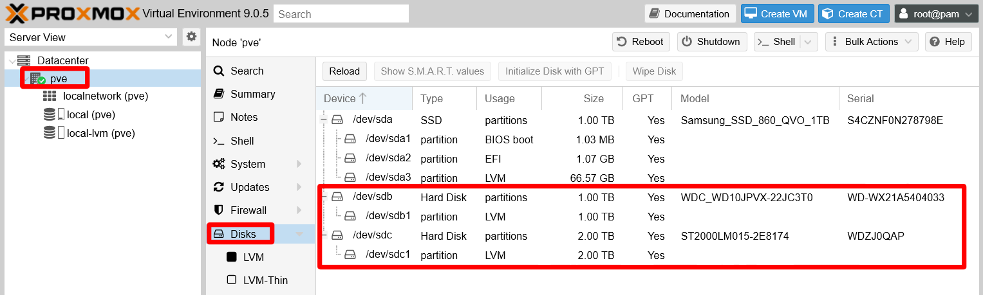Viewport: 983px width, 295px height.
Task: Click the Shutdown button
Action: [x=712, y=42]
